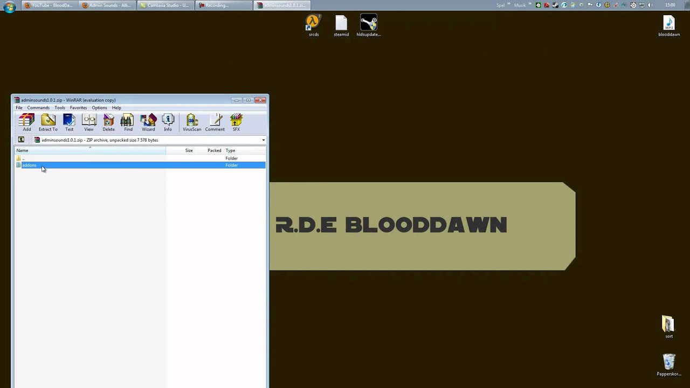The width and height of the screenshot is (690, 388).
Task: Maximize the WinRAR window
Action: [248, 100]
